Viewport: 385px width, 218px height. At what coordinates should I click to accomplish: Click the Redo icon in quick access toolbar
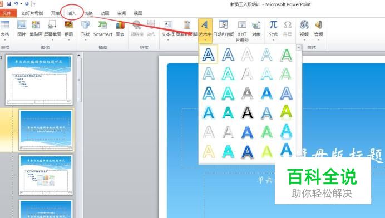27,4
